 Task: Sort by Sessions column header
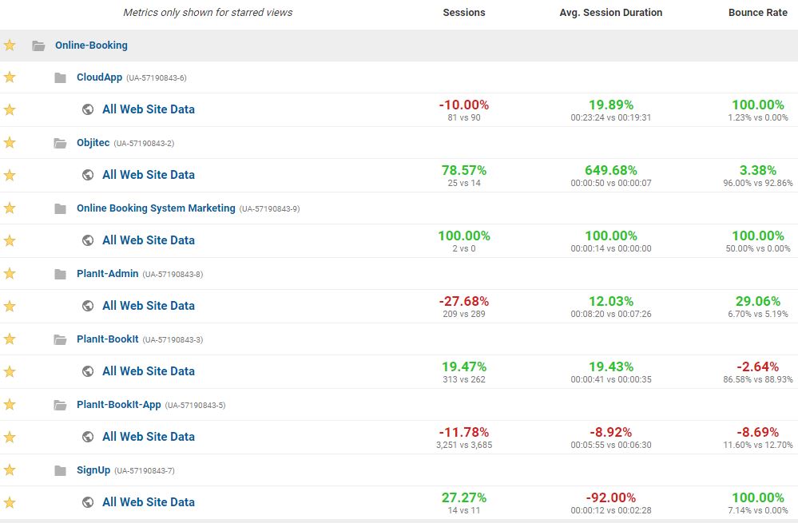(x=463, y=13)
